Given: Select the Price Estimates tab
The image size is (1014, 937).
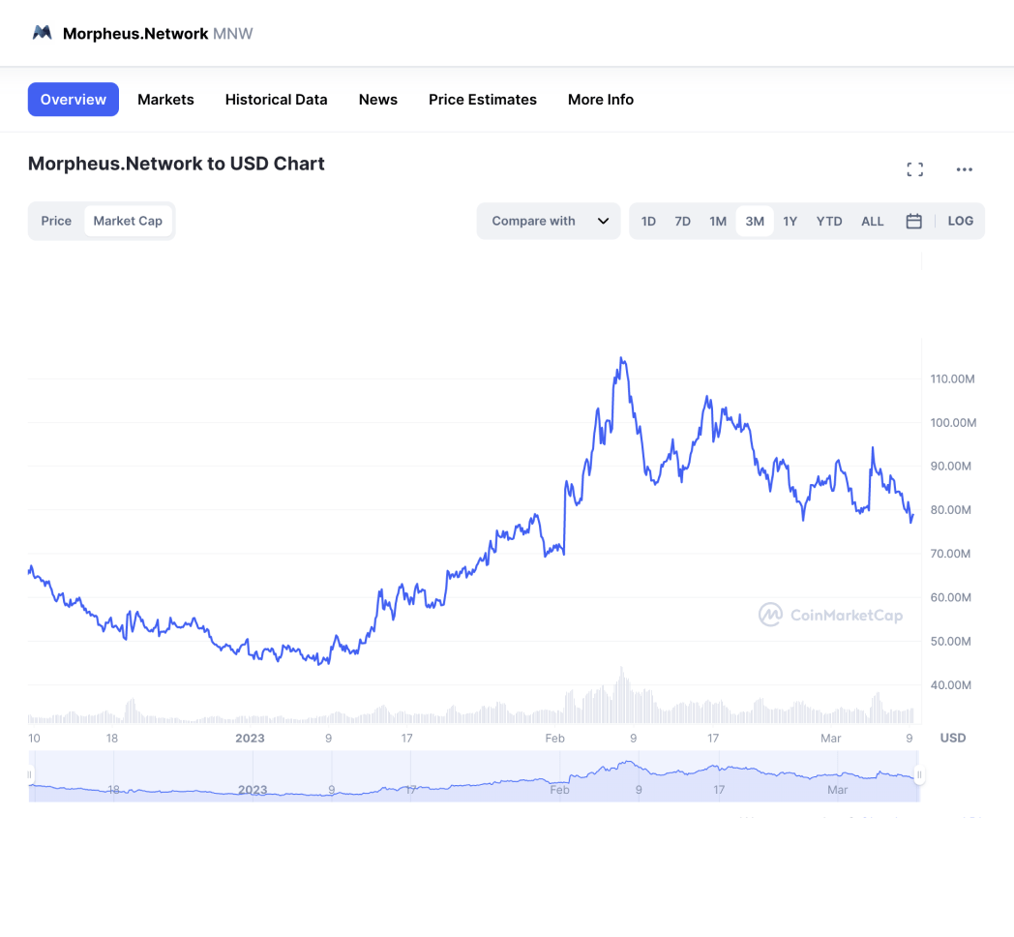Looking at the screenshot, I should [483, 100].
